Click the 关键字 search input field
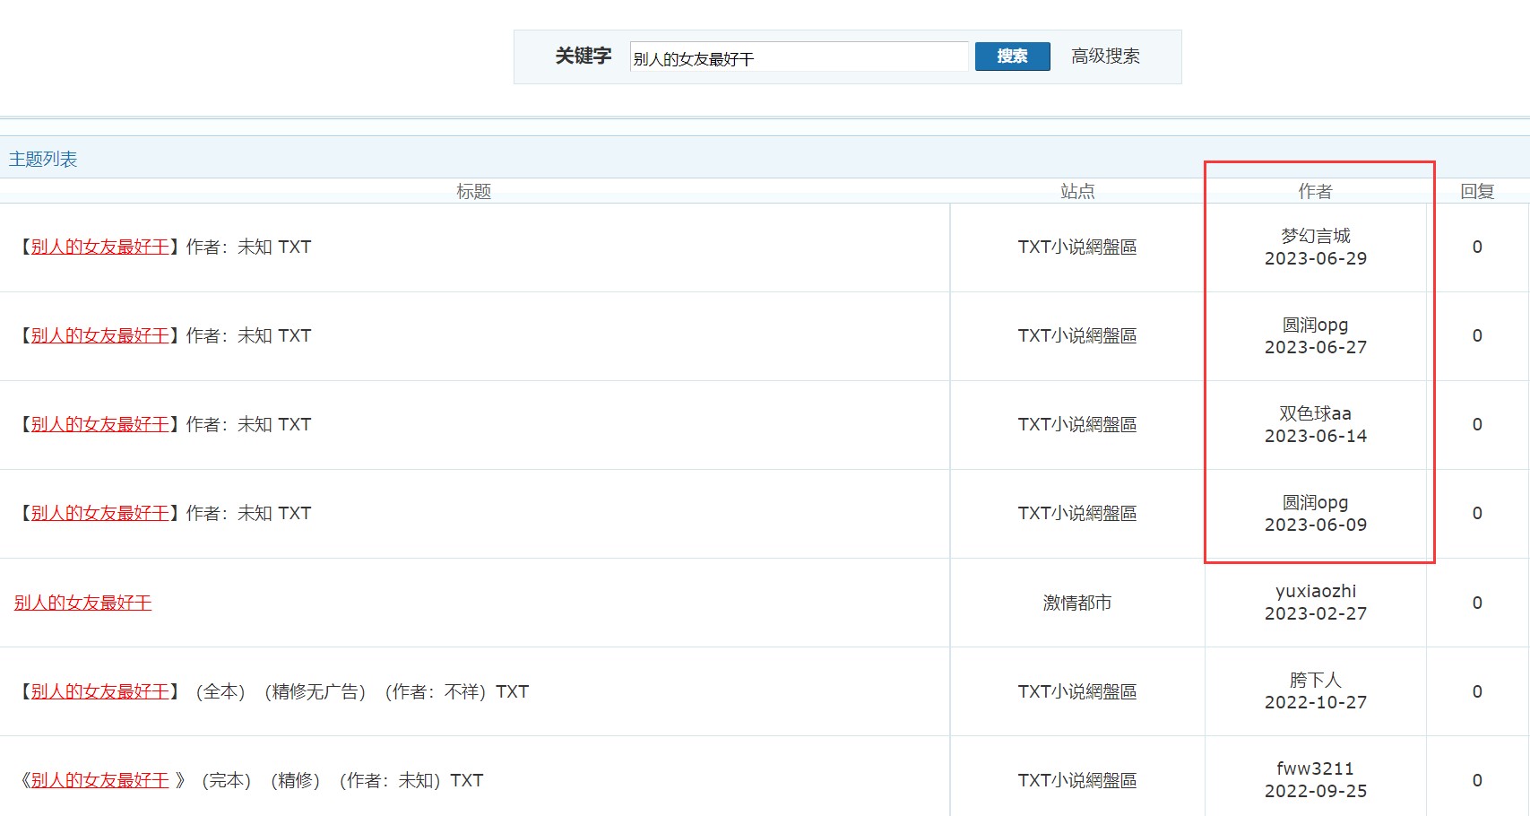1530x816 pixels. point(798,57)
